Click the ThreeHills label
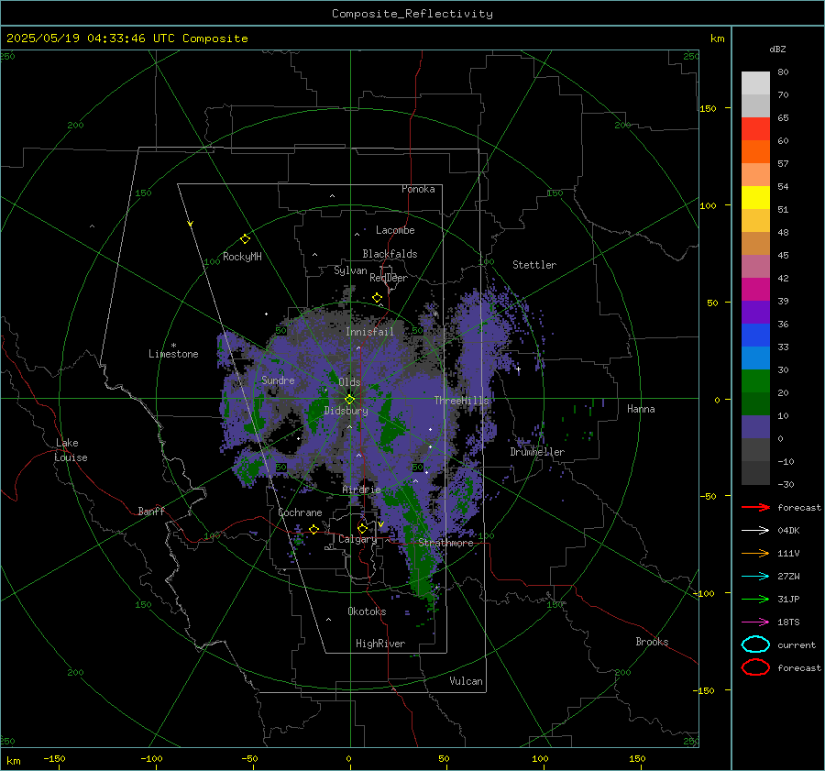 [461, 401]
